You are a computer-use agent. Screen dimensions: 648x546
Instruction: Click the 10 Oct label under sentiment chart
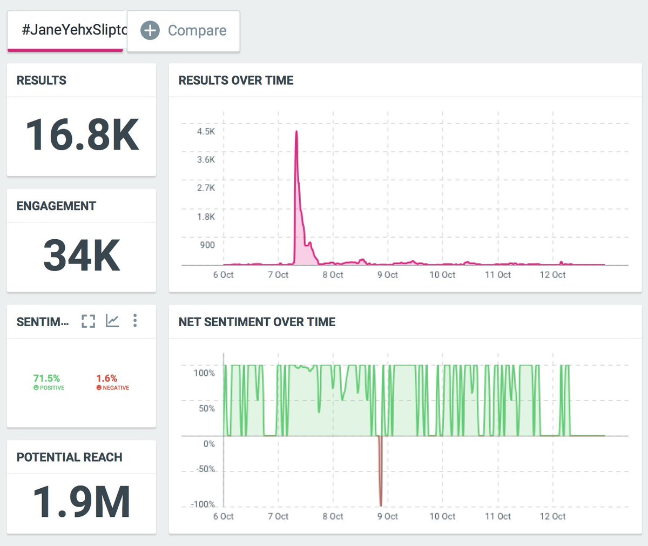[442, 516]
